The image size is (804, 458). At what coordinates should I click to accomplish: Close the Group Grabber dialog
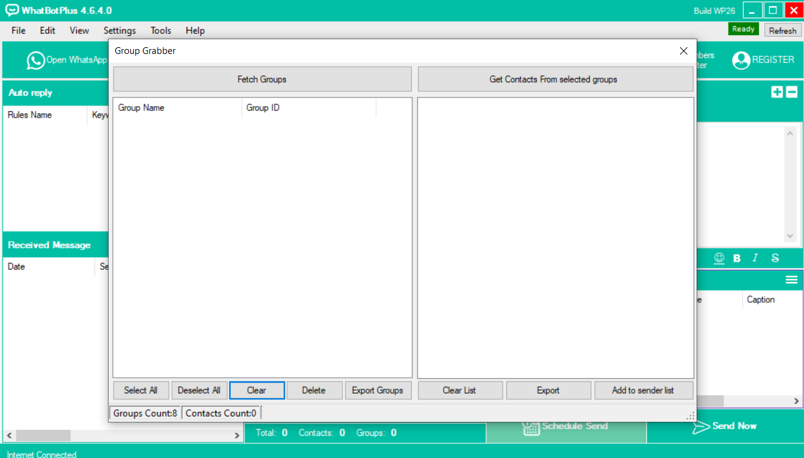click(x=684, y=51)
